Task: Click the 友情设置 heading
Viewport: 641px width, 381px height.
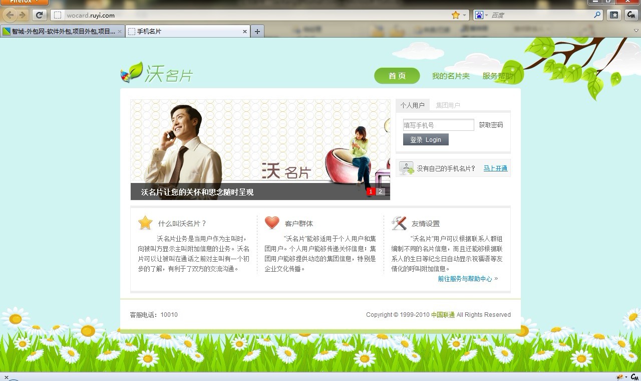Action: (x=426, y=224)
